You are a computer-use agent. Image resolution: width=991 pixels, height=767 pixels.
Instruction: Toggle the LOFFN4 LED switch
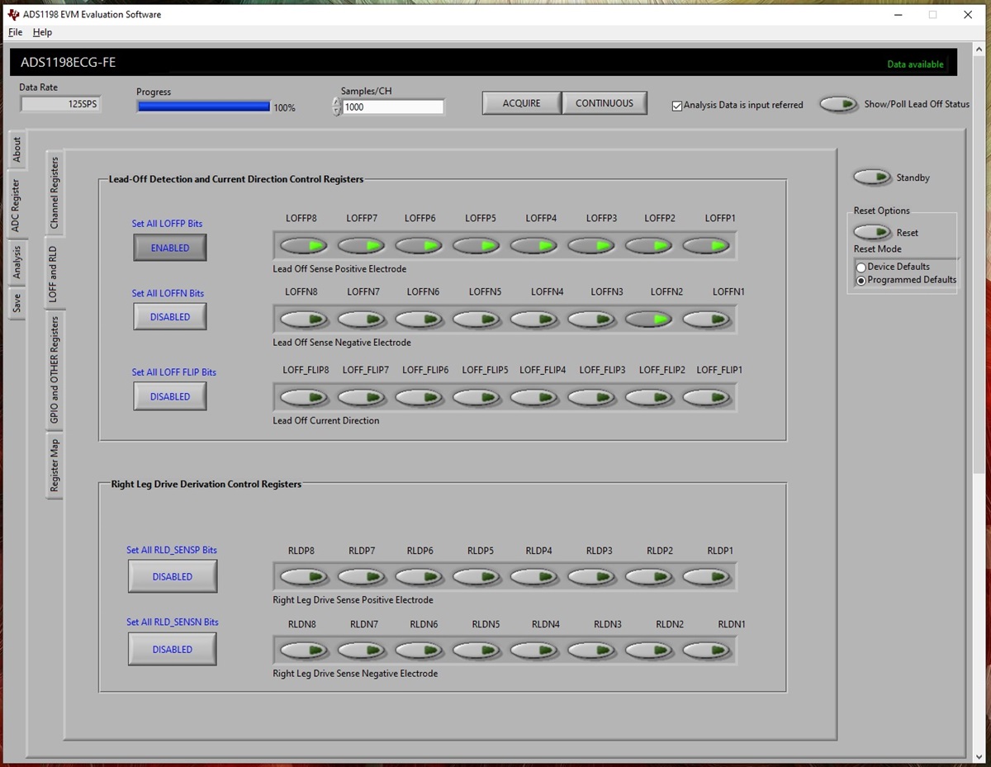(x=533, y=319)
